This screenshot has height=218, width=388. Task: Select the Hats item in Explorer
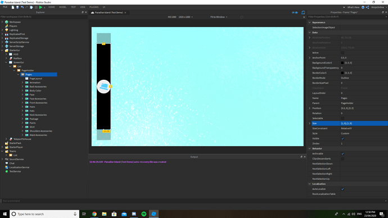point(32,111)
